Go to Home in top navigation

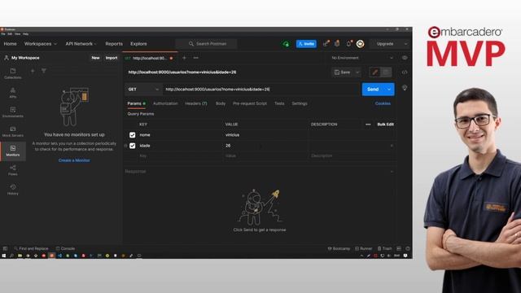pyautogui.click(x=10, y=44)
